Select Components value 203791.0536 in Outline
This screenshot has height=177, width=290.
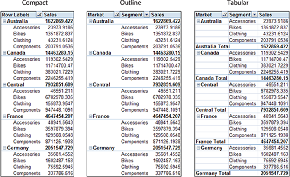(167, 46)
